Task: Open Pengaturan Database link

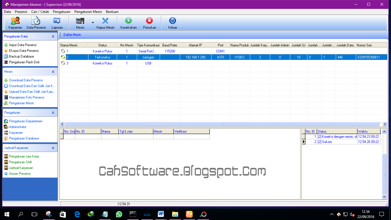Action: [24, 138]
